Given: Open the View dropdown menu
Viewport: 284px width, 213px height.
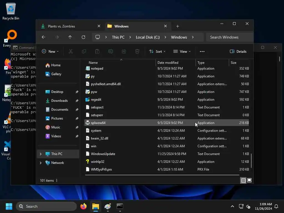Looking at the screenshot, I should [182, 51].
